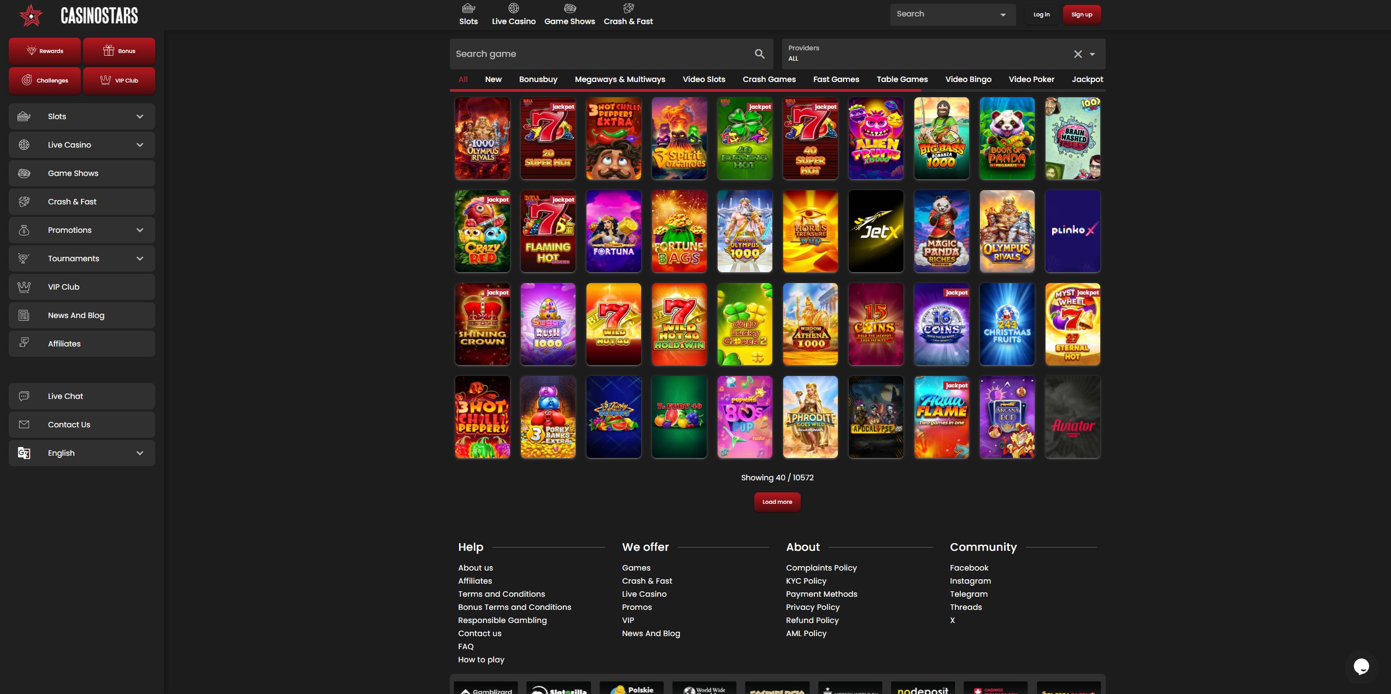Select the Bonusbuy tab
Viewport: 1391px width, 694px height.
coord(538,79)
